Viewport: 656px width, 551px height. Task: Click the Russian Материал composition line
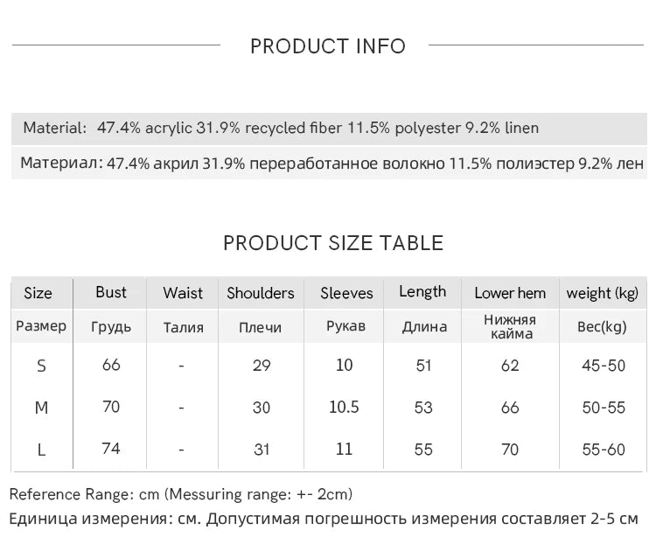[331, 163]
